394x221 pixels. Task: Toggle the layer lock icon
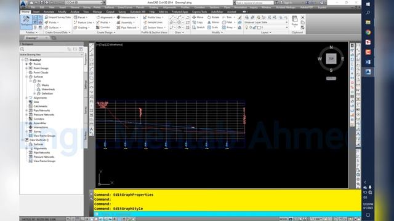click(x=254, y=28)
